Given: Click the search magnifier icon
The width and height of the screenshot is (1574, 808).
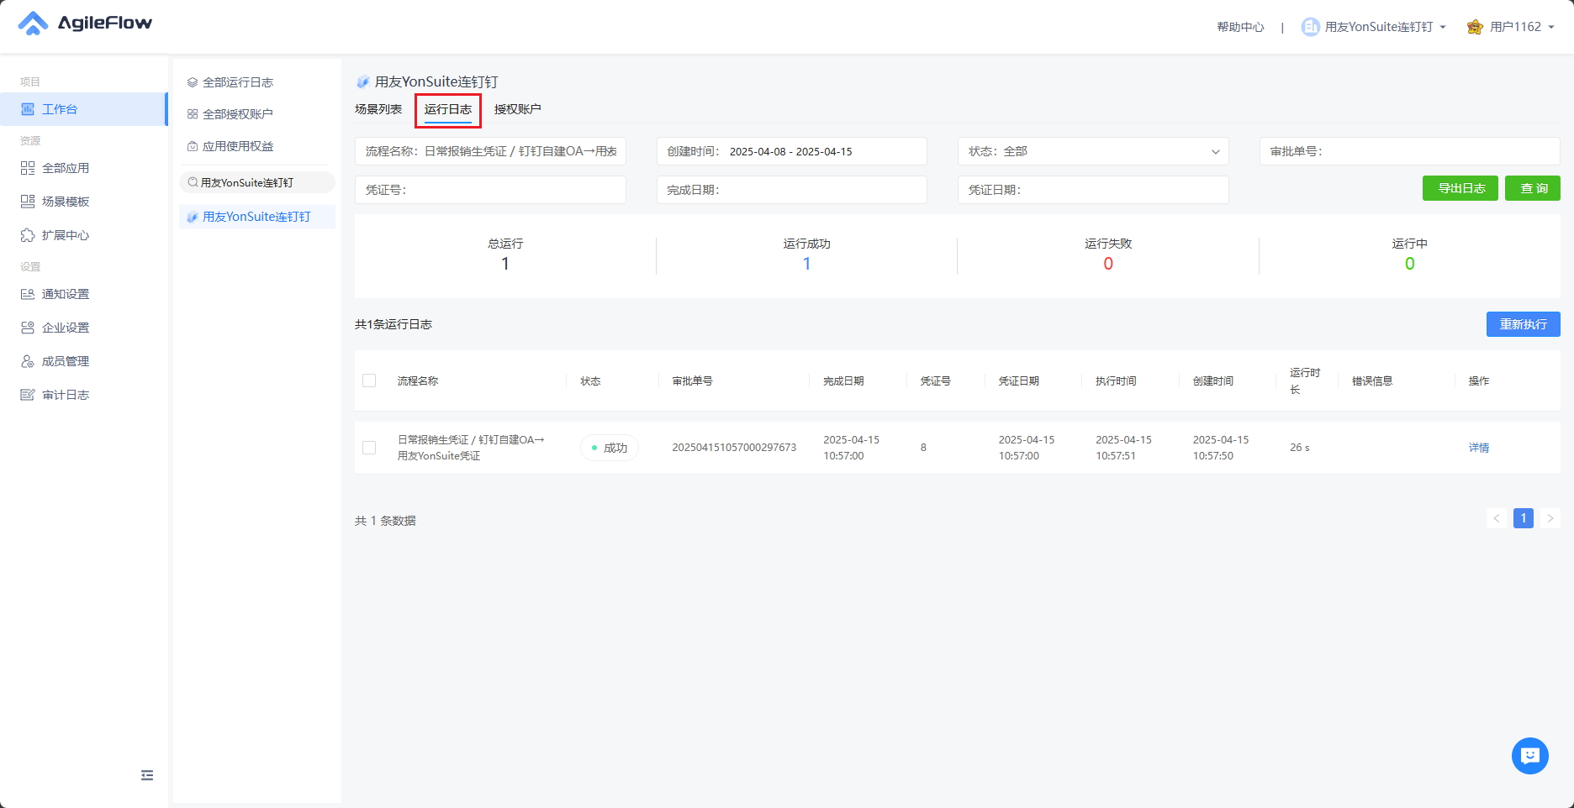Looking at the screenshot, I should tap(193, 182).
